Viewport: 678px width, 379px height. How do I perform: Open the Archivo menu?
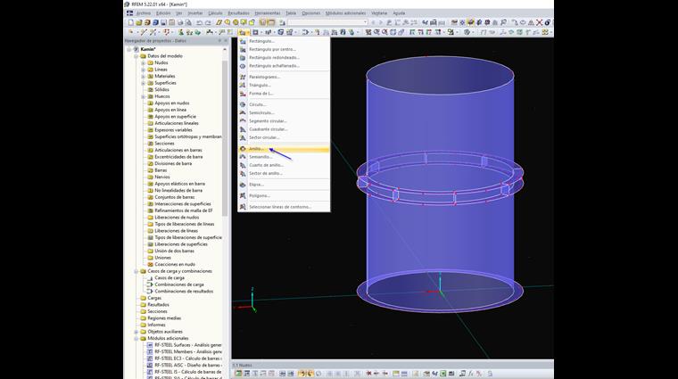[144, 13]
